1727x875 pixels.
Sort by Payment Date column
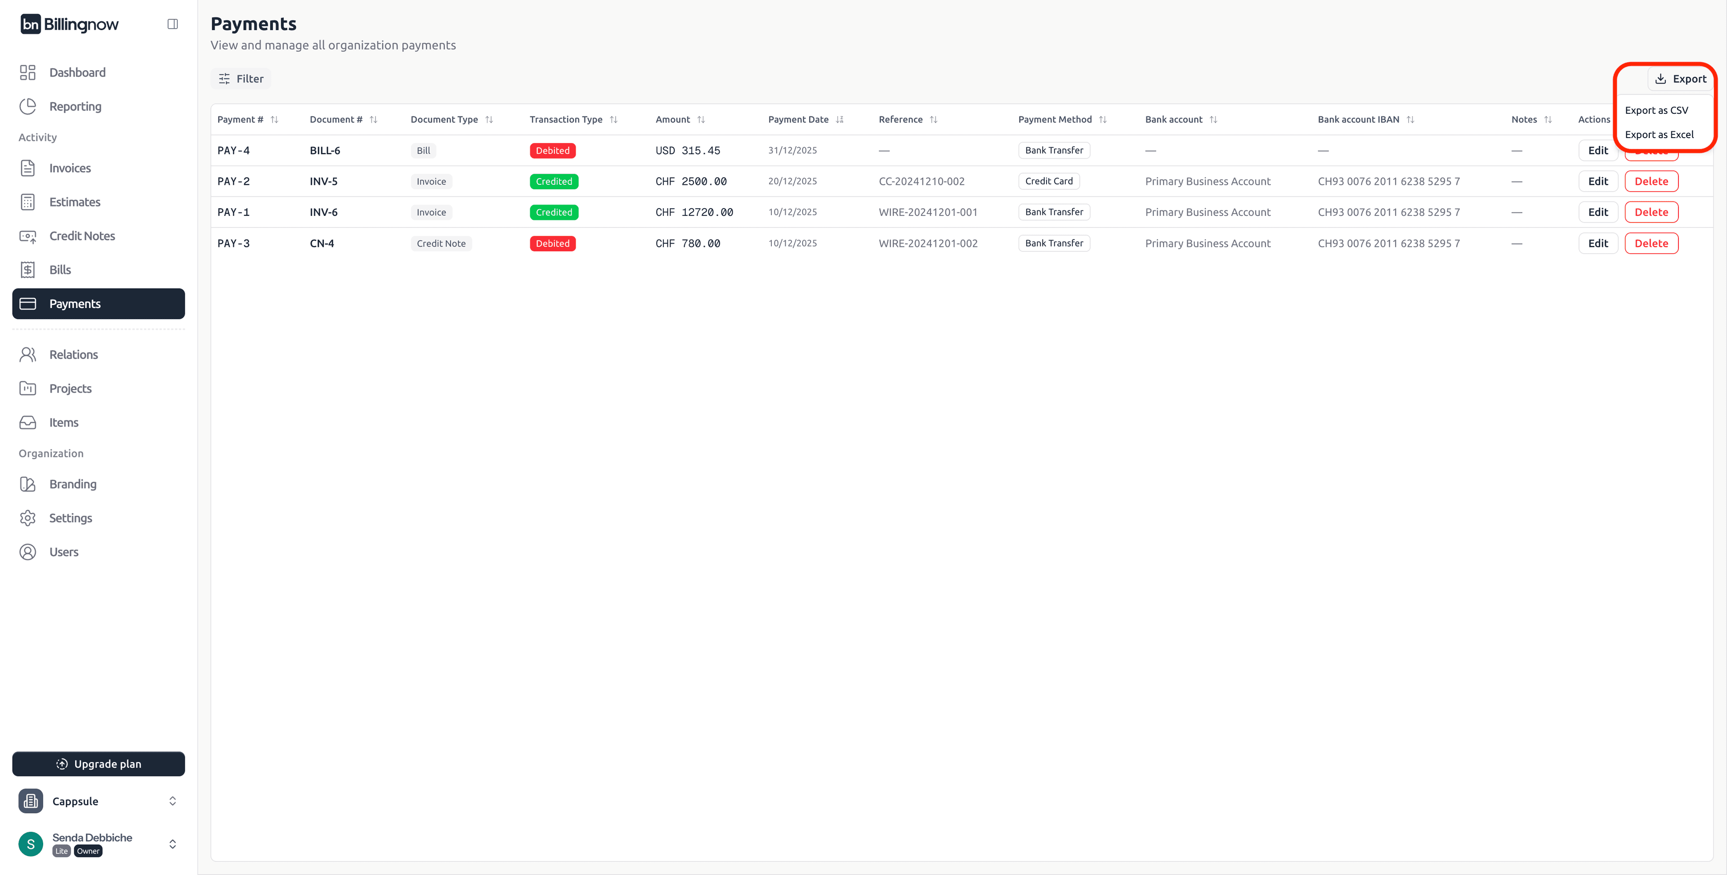tap(839, 119)
